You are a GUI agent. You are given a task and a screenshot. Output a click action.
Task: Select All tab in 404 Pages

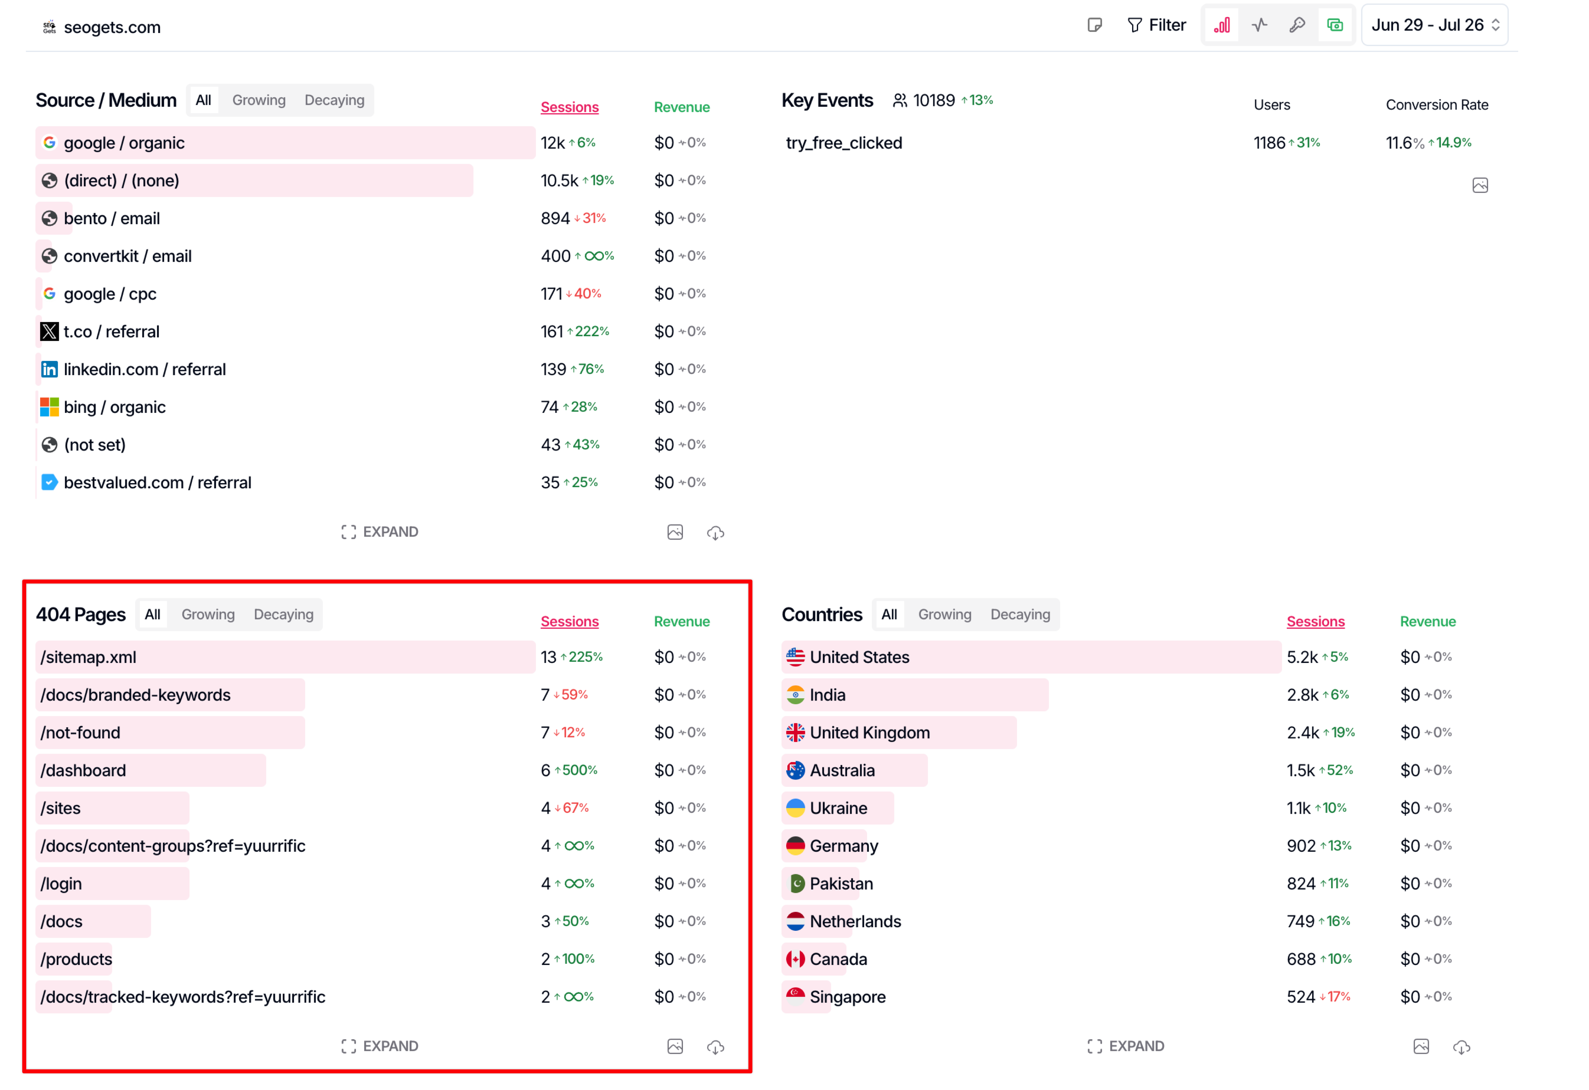(153, 614)
